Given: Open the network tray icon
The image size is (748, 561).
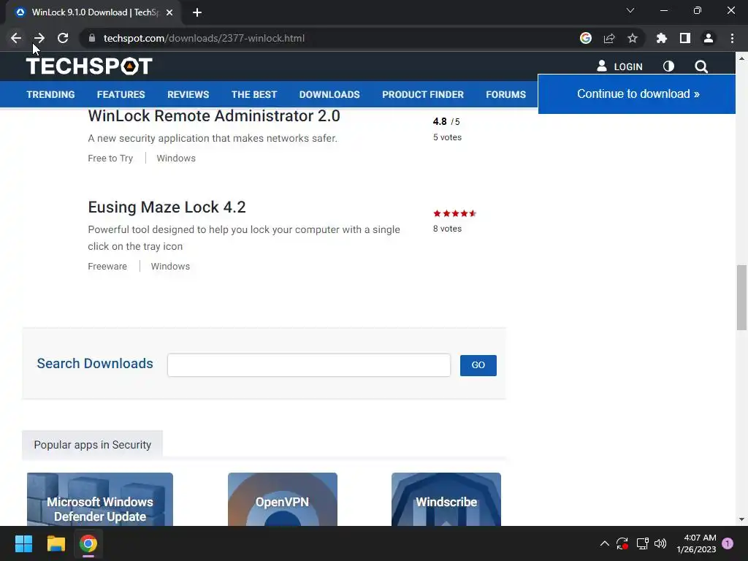Looking at the screenshot, I should tap(642, 543).
